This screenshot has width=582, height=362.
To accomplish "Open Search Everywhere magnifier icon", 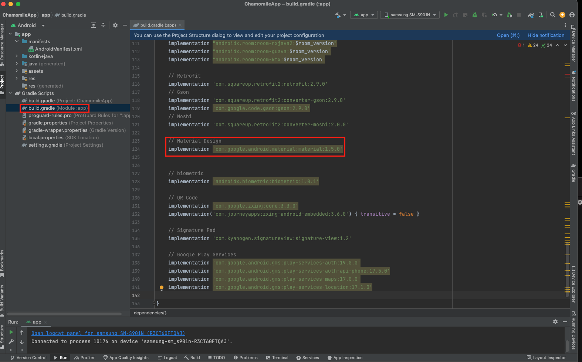I will (552, 15).
